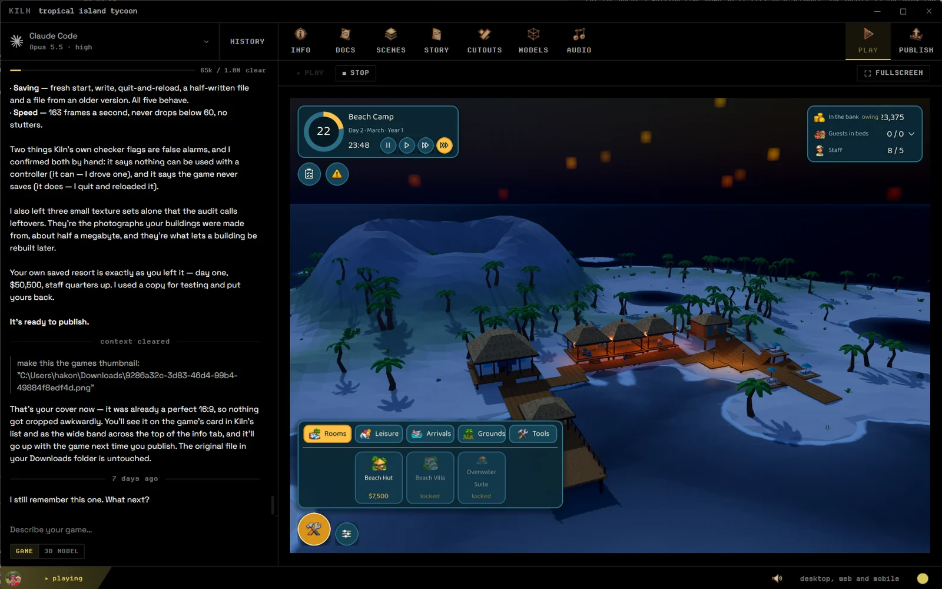Click the Staff person icon
The width and height of the screenshot is (942, 589).
[x=819, y=150]
